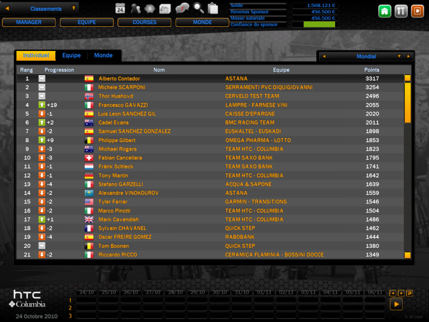Click the scrollbar up button

(x=408, y=78)
